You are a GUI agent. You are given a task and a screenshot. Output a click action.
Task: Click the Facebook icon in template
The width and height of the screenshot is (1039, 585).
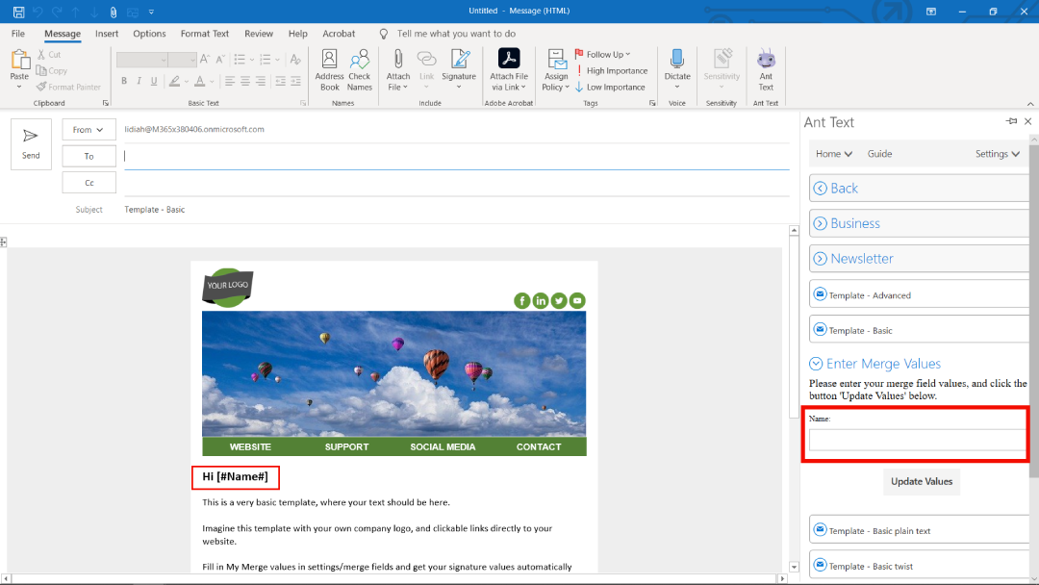(x=522, y=300)
